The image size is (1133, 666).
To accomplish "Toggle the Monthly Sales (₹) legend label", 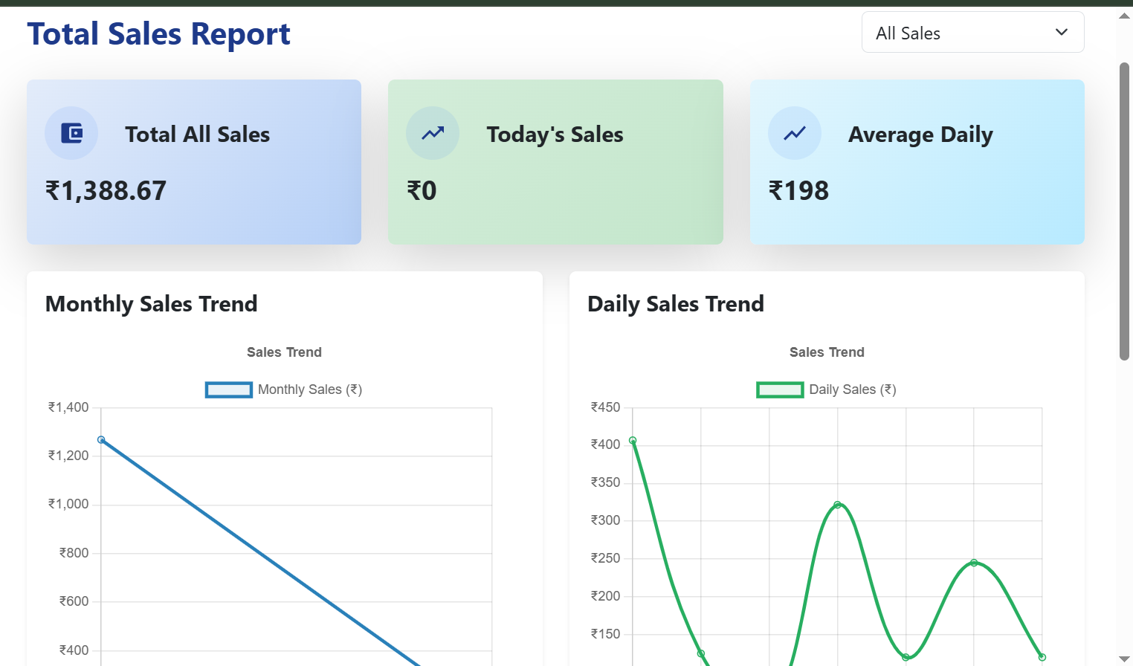I will coord(309,389).
